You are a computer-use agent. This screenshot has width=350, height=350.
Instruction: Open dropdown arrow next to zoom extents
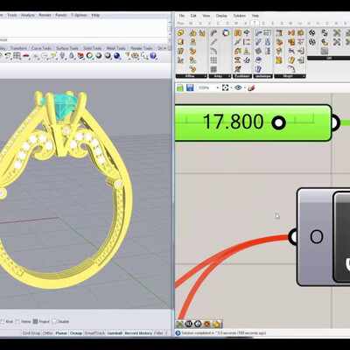coord(231,87)
